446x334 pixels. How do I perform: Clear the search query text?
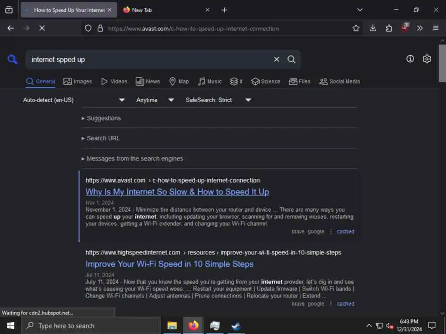pyautogui.click(x=277, y=59)
